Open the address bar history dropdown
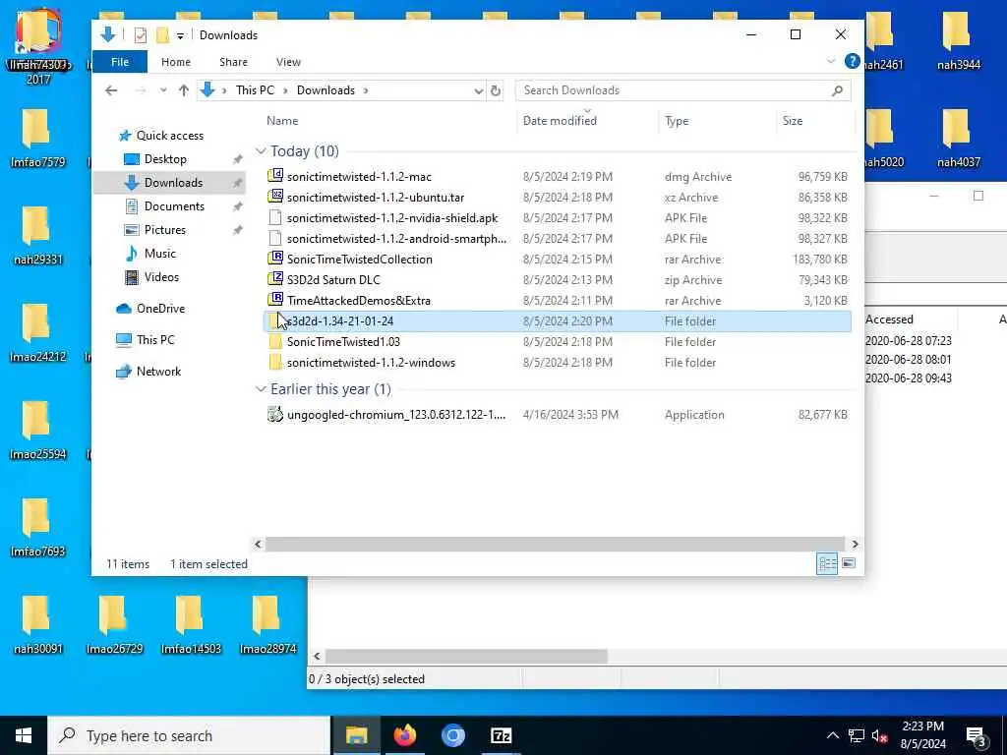The width and height of the screenshot is (1007, 755). click(479, 90)
